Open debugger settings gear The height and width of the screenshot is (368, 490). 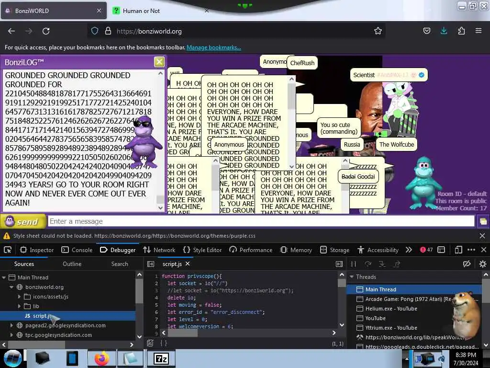click(482, 264)
